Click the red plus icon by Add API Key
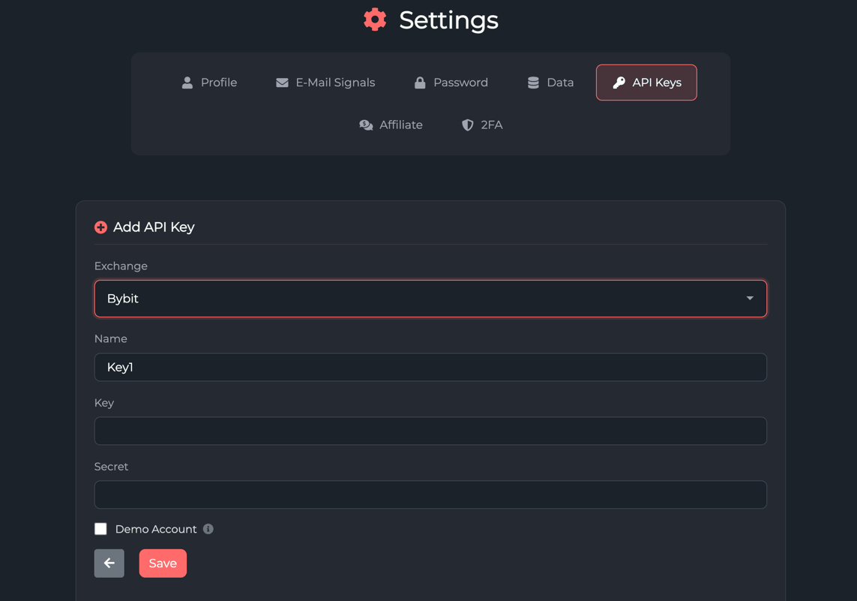857x601 pixels. pos(100,227)
